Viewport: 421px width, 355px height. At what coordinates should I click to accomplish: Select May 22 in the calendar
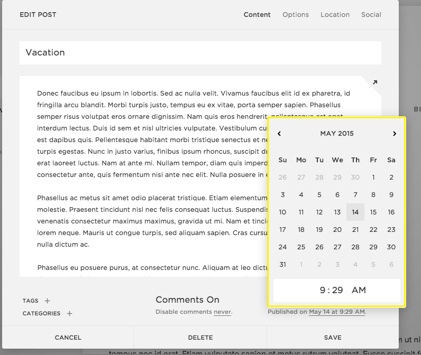[373, 230]
